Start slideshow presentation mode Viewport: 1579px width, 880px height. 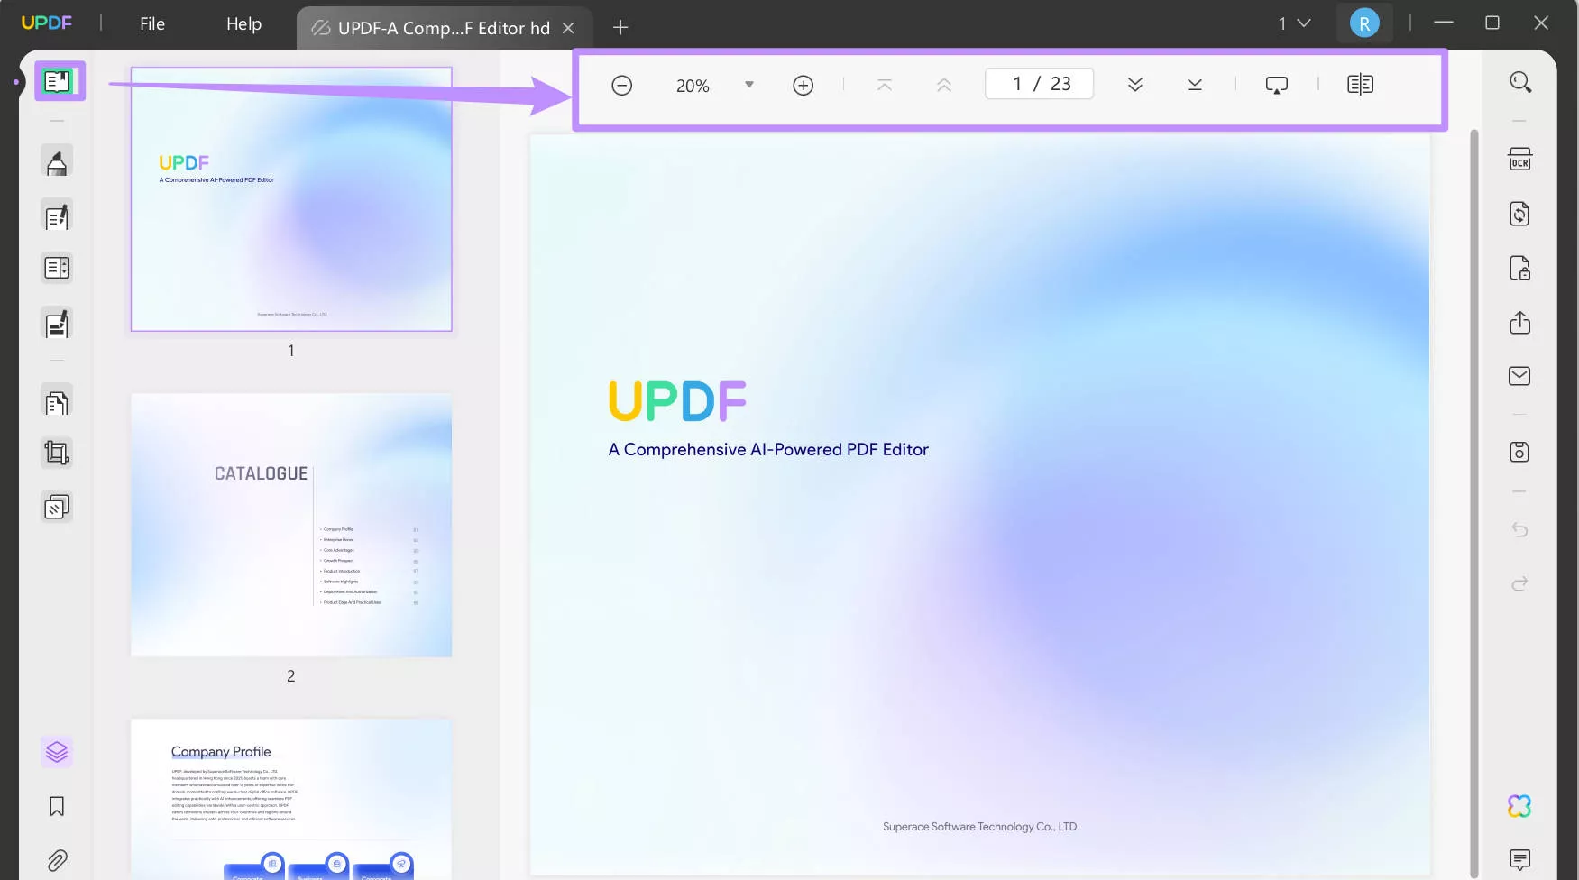[x=1276, y=85]
